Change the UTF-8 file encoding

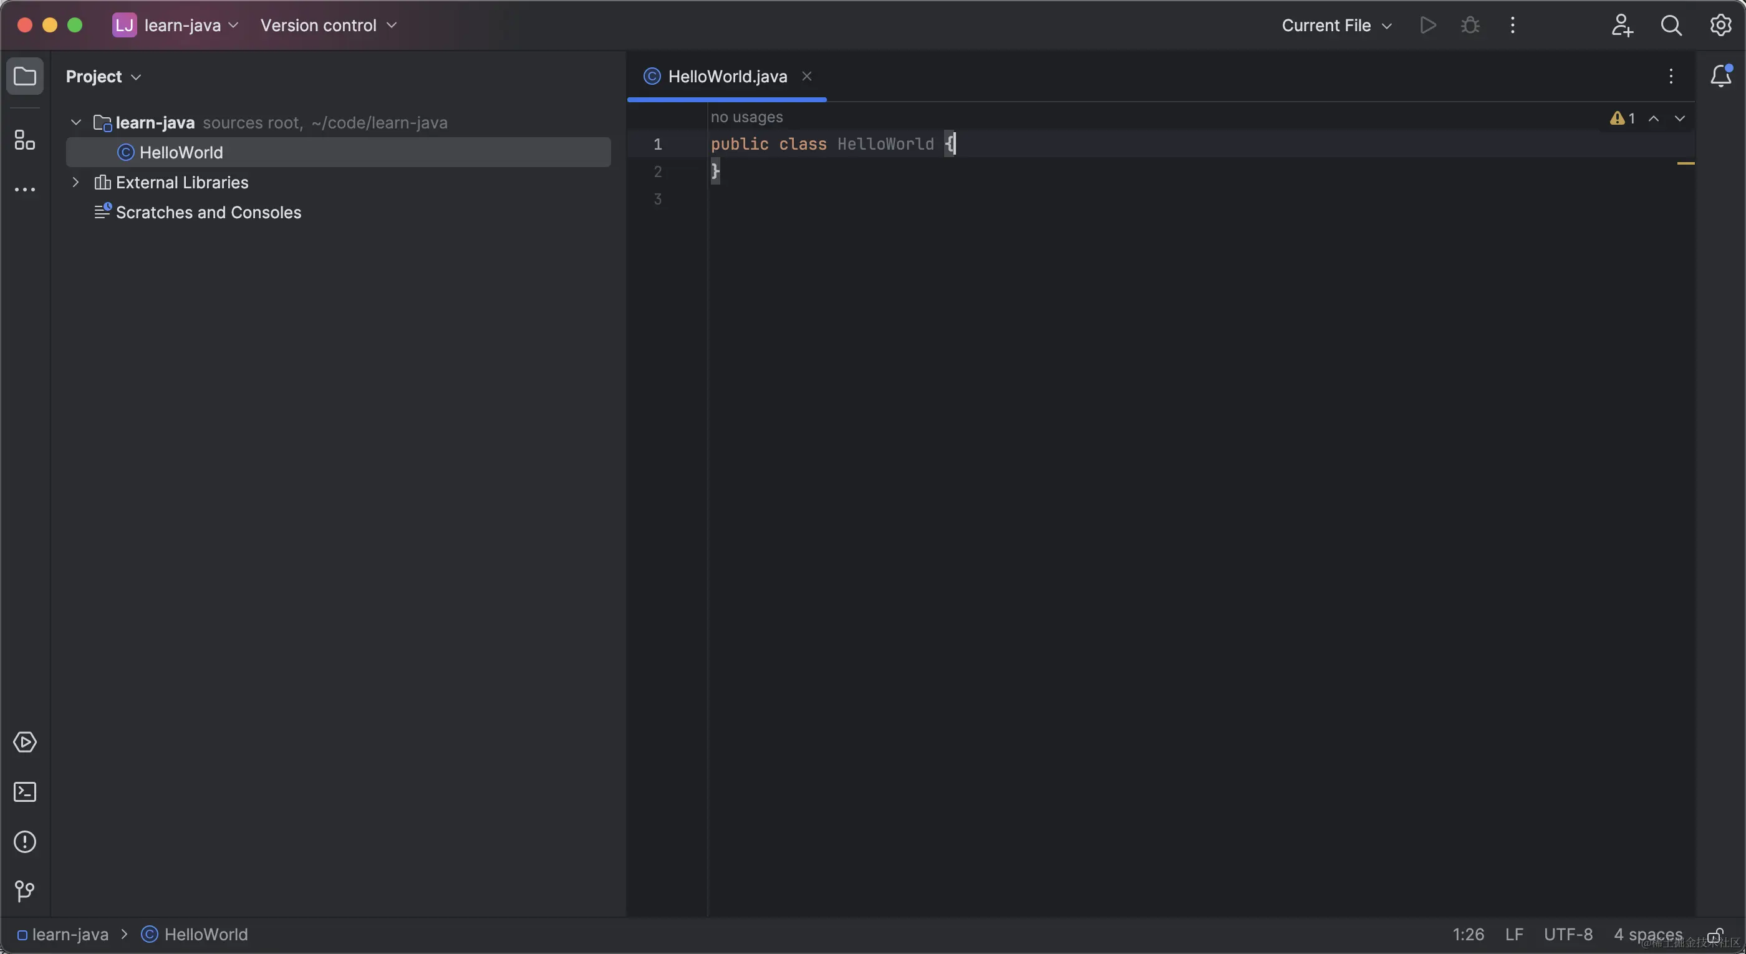pos(1568,934)
